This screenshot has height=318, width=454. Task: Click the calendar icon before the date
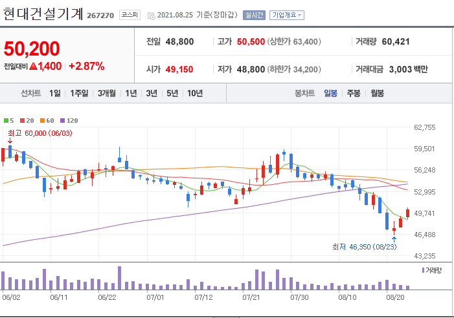[151, 16]
